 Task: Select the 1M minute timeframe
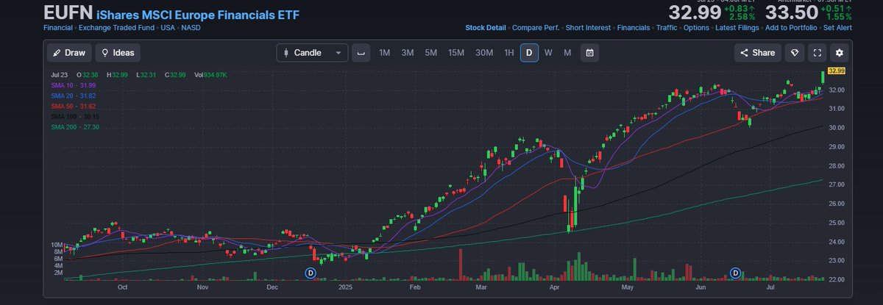tap(384, 53)
